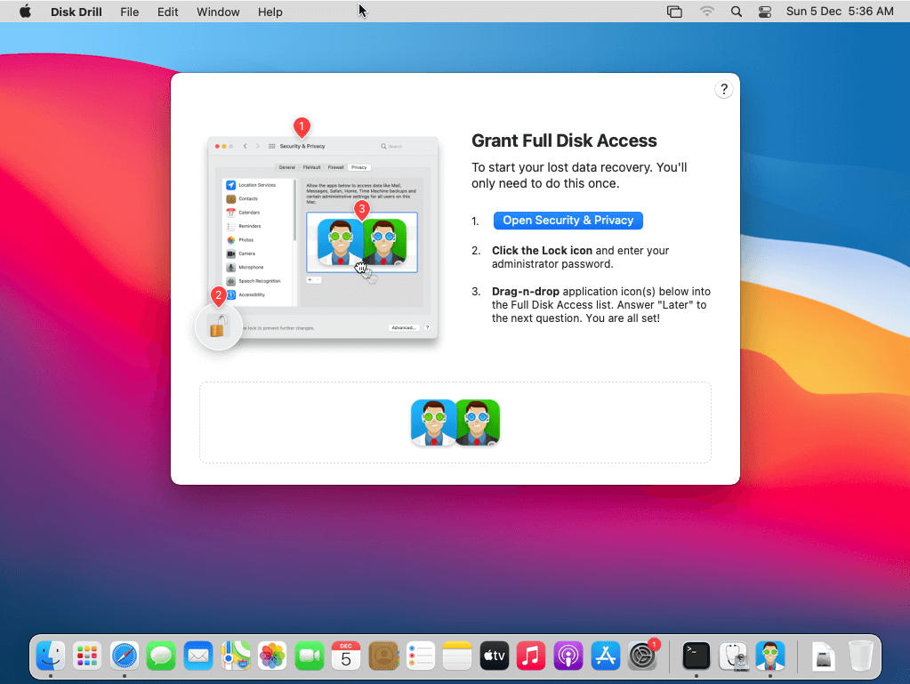The image size is (910, 684).
Task: Open the File menu
Action: tap(129, 12)
